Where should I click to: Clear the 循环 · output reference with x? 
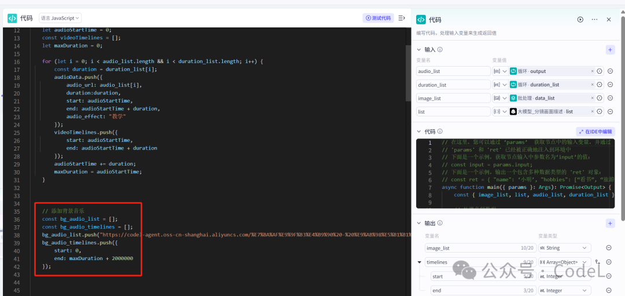point(593,71)
